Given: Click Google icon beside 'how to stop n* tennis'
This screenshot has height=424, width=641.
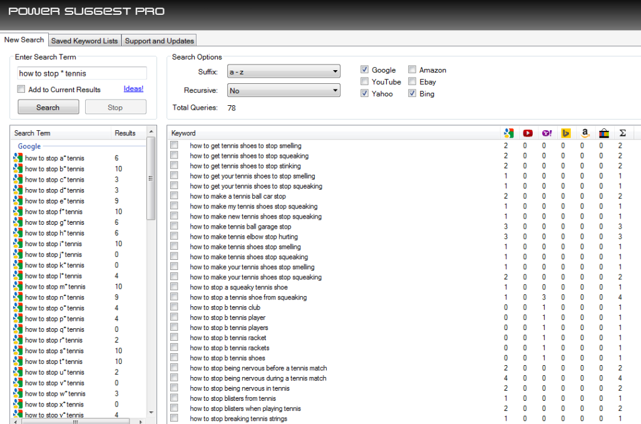Looking at the screenshot, I should (x=18, y=297).
